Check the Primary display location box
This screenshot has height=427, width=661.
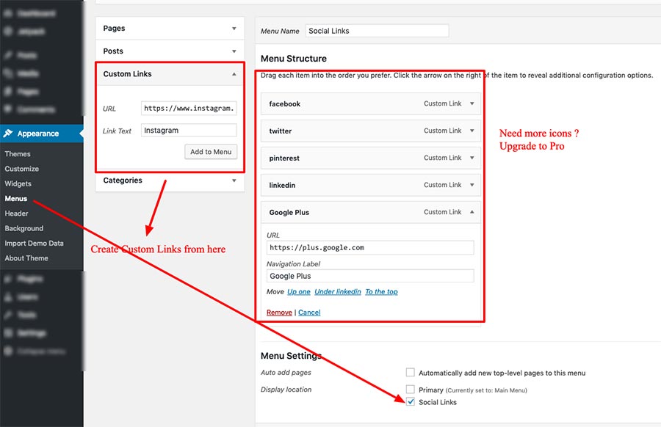tap(411, 390)
